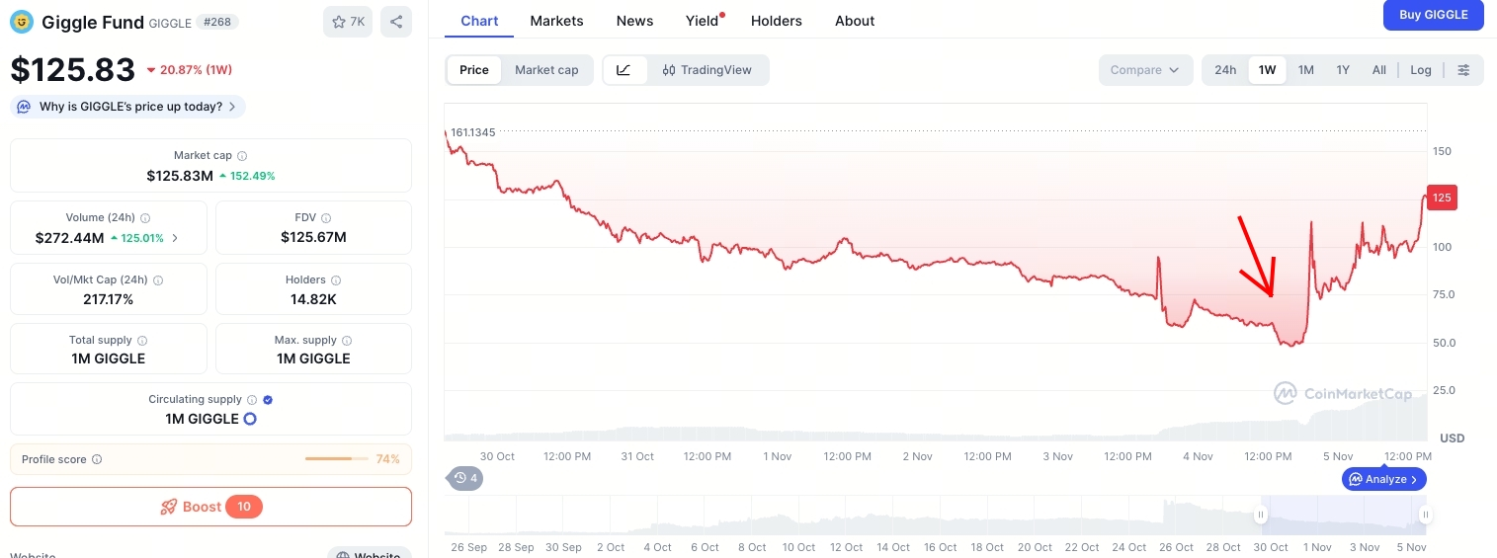Select the line chart icon
Viewport: 1497px width, 558px height.
point(624,70)
